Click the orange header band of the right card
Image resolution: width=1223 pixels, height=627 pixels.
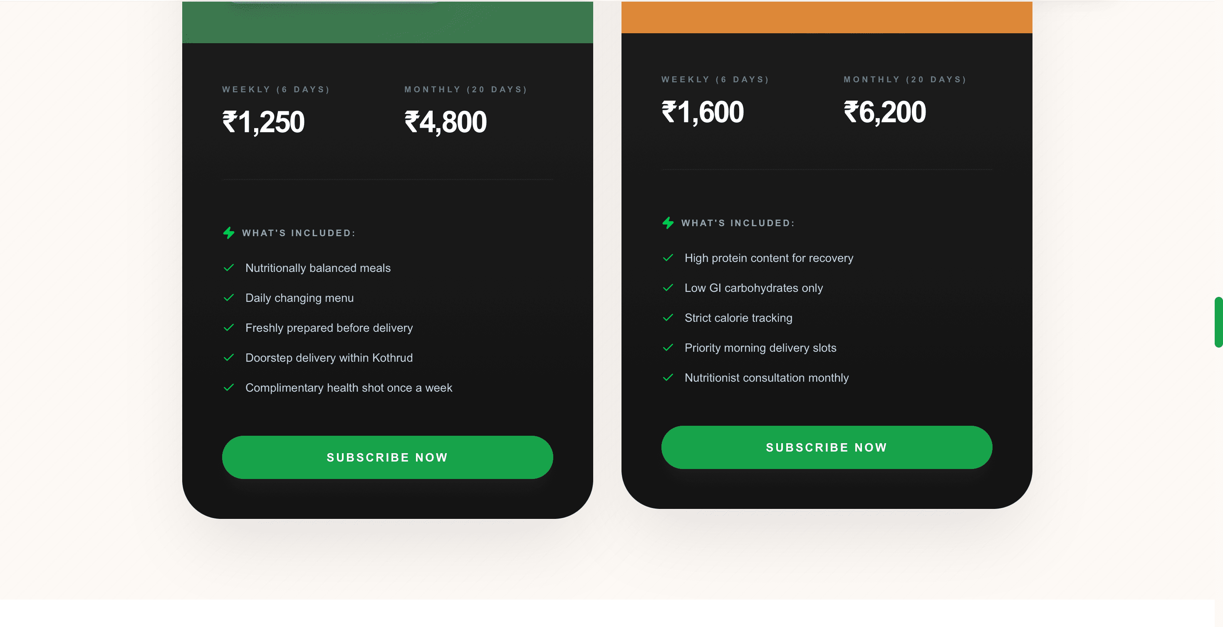[x=827, y=17]
